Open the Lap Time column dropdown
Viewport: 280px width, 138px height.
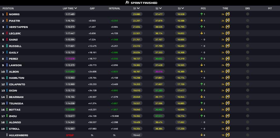pos(76,8)
